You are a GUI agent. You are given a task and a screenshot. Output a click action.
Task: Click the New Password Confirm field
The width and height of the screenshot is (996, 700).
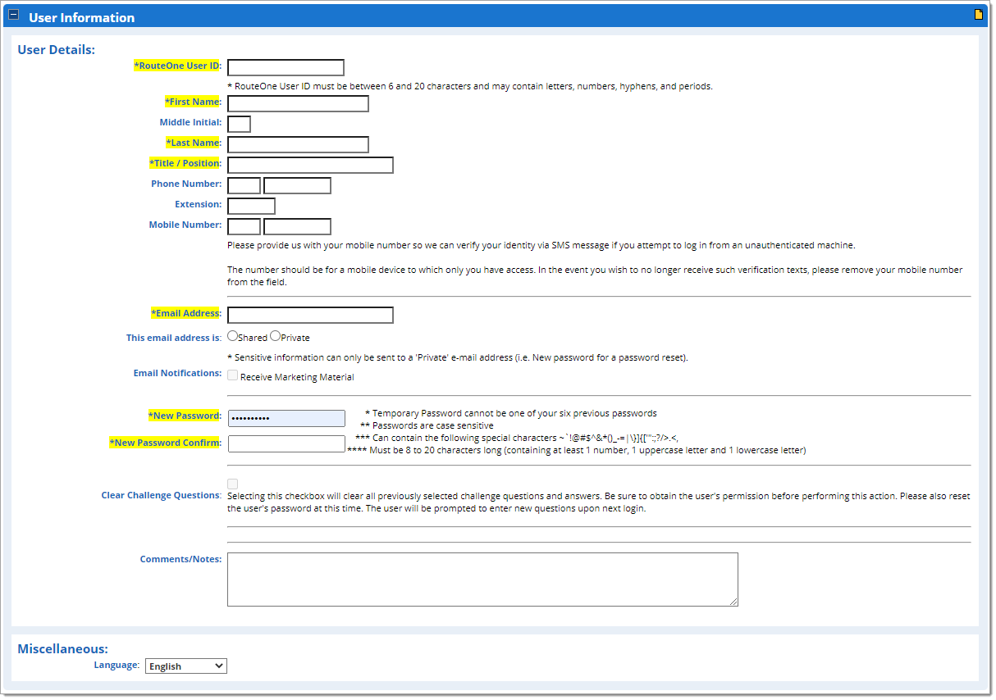286,443
